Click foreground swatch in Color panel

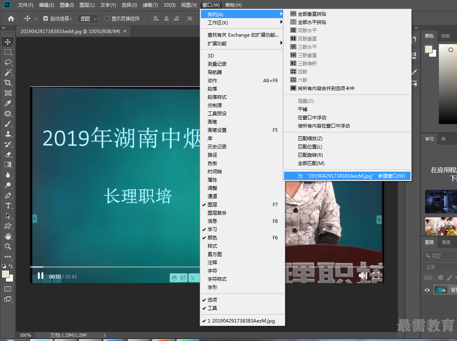pyautogui.click(x=429, y=49)
